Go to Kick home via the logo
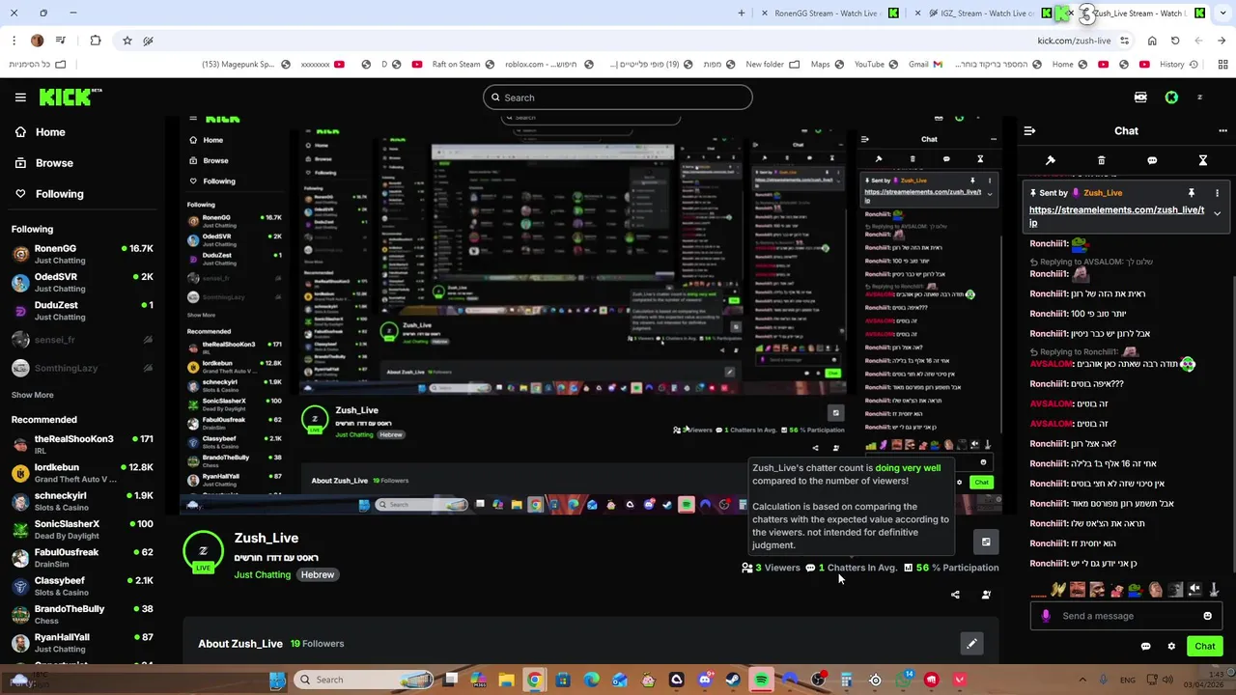The width and height of the screenshot is (1236, 695). point(70,97)
